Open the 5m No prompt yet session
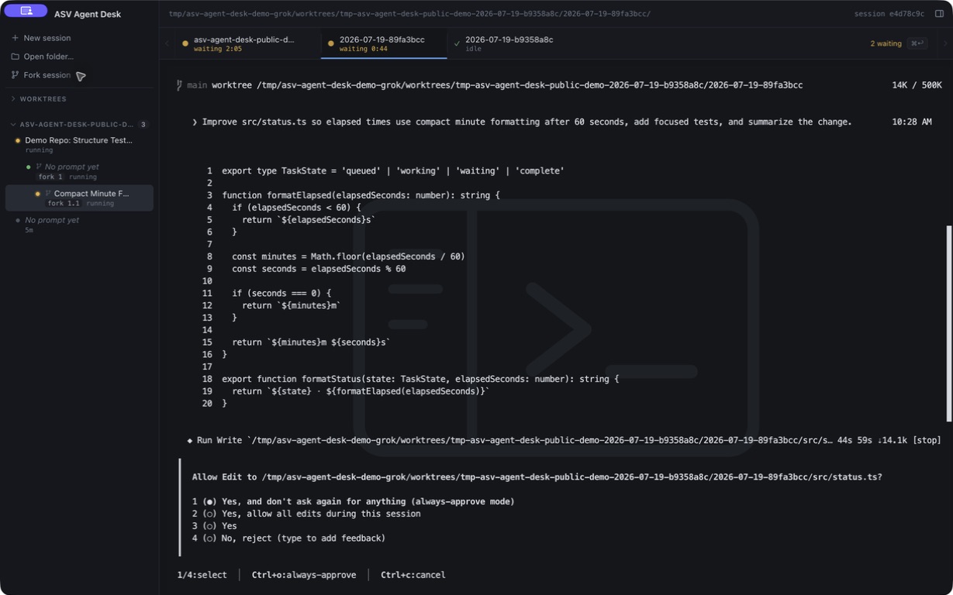This screenshot has height=595, width=953. click(x=79, y=225)
